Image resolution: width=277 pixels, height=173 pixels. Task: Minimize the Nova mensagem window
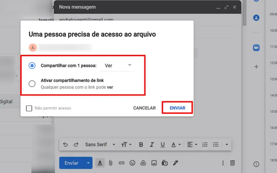pyautogui.click(x=218, y=8)
